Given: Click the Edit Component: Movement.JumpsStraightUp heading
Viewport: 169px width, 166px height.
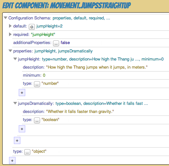Looking at the screenshot, I should (67, 6).
